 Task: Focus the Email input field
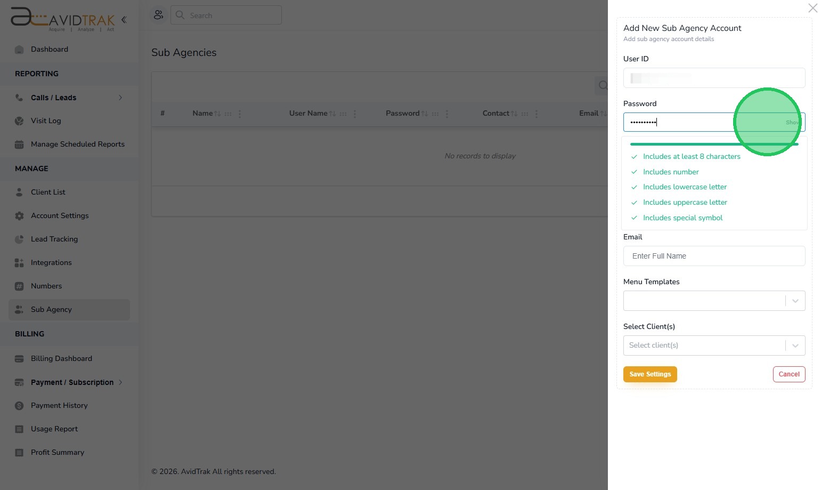coord(714,256)
